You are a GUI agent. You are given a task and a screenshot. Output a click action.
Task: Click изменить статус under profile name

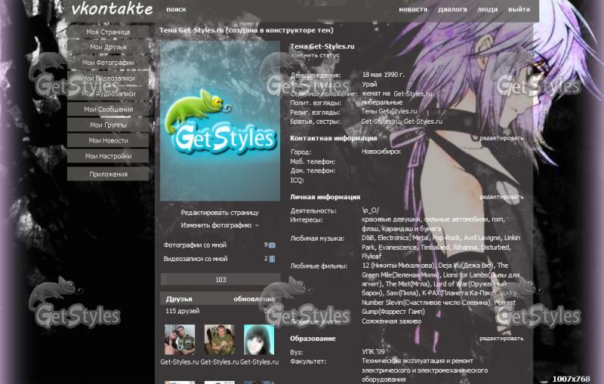click(315, 56)
